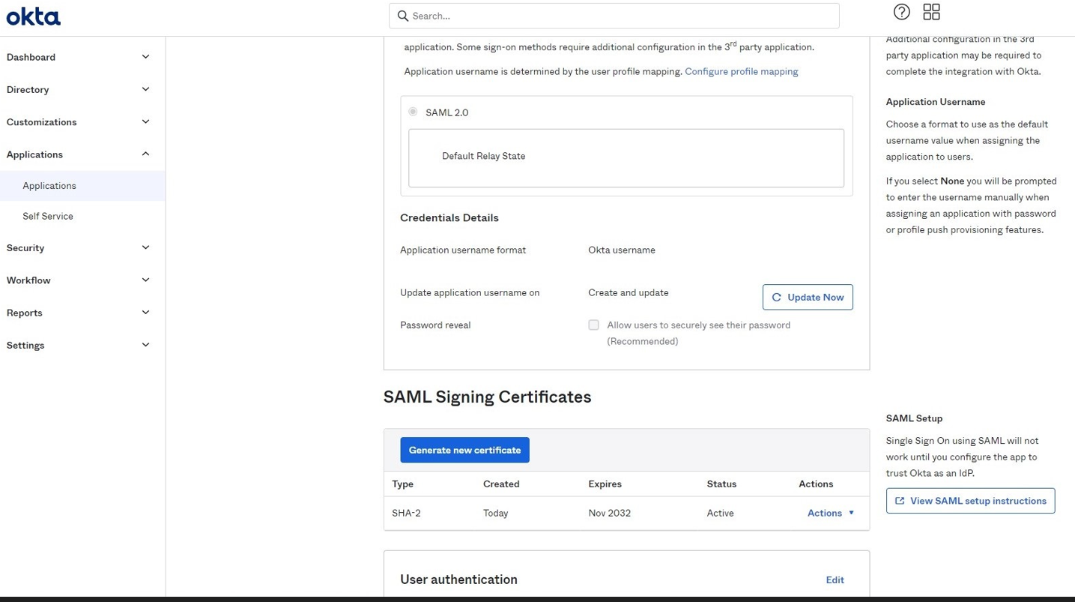Open the certificate Actions dropdown
The width and height of the screenshot is (1075, 602).
click(830, 513)
